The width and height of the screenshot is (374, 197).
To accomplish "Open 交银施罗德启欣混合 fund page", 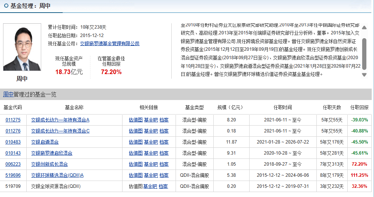I will pyautogui.click(x=52, y=153).
